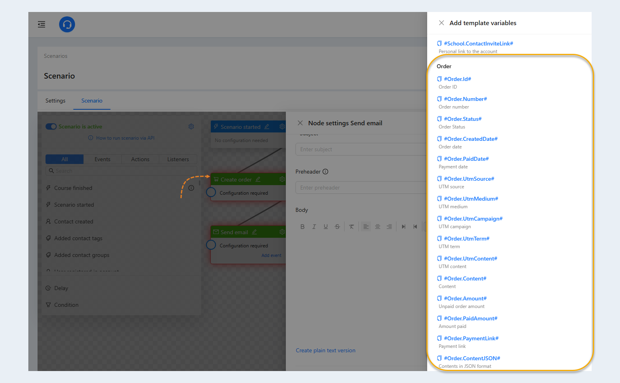This screenshot has width=620, height=383.
Task: Copy the #School.ContactInviteLink# variable icon
Action: 440,43
